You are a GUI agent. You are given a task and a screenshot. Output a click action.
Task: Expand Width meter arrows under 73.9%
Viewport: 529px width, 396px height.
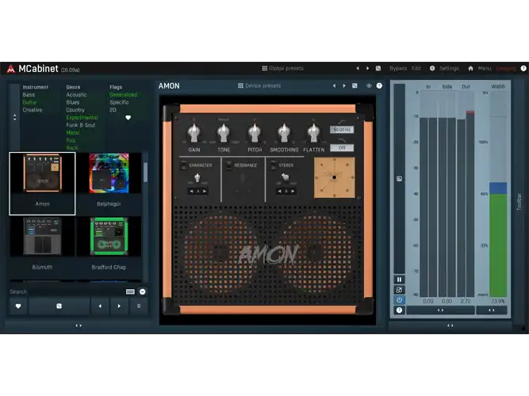tap(492, 310)
